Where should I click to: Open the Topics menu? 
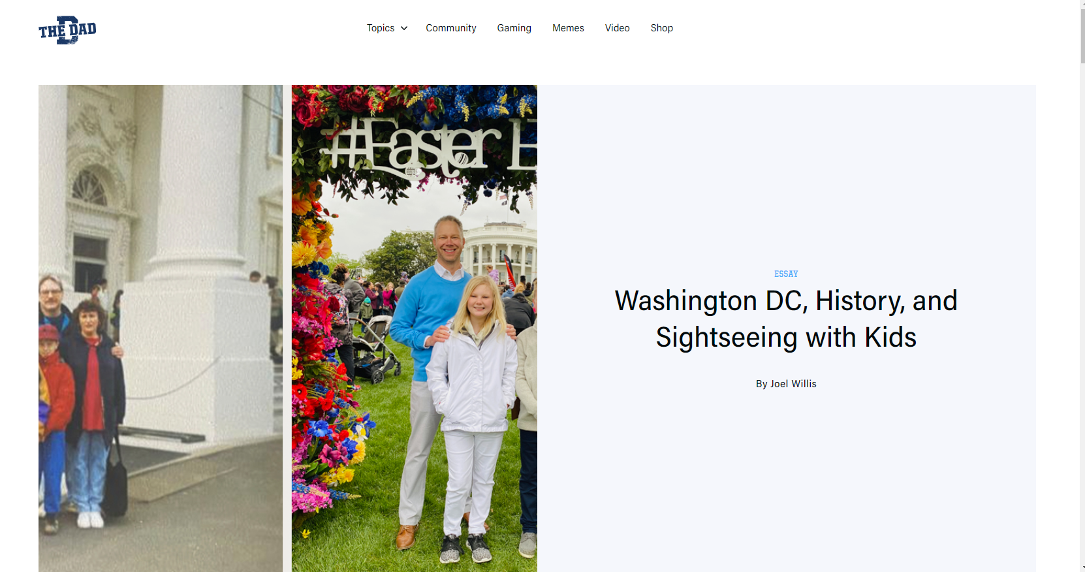[381, 28]
